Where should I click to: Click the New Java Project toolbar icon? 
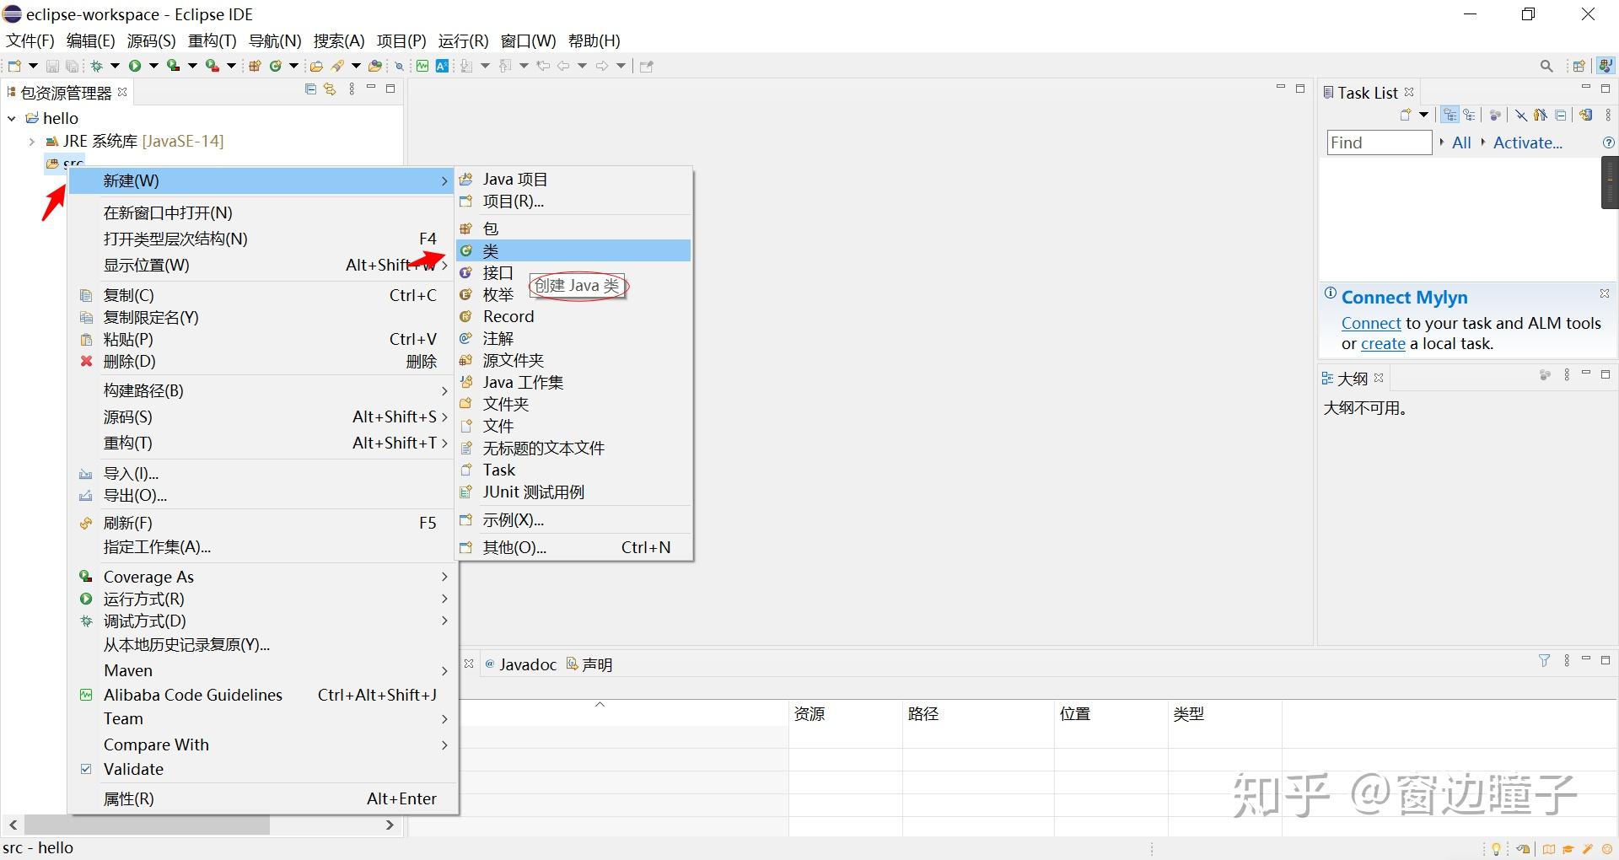[255, 66]
